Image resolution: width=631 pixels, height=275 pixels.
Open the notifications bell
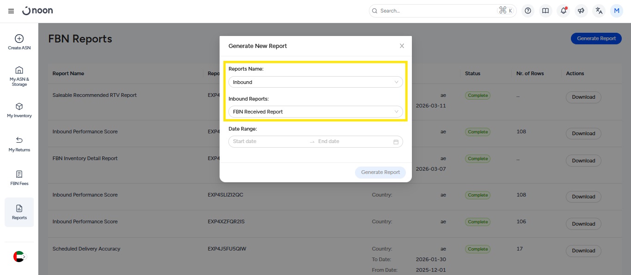[563, 11]
